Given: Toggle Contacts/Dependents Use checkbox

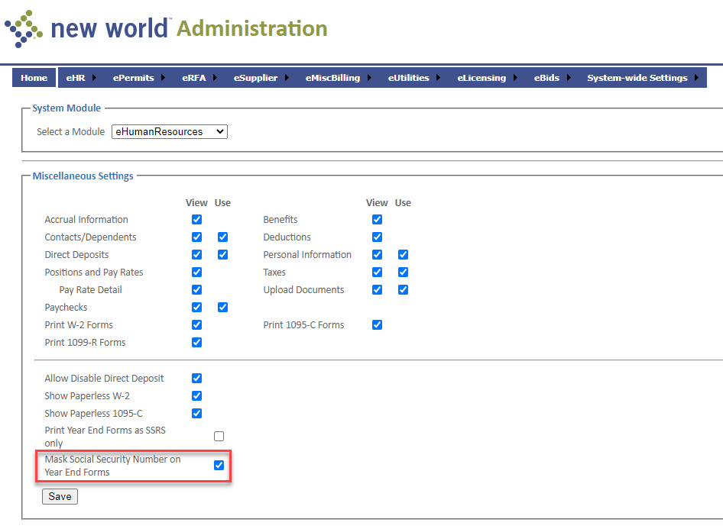Looking at the screenshot, I should tap(222, 237).
